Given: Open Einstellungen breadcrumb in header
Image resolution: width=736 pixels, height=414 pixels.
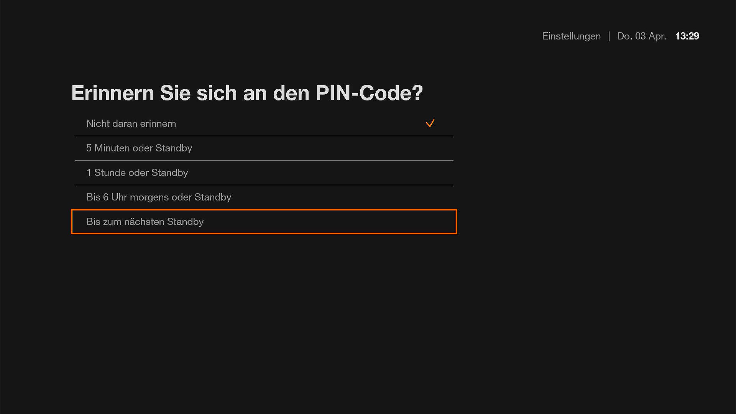Looking at the screenshot, I should 571,36.
